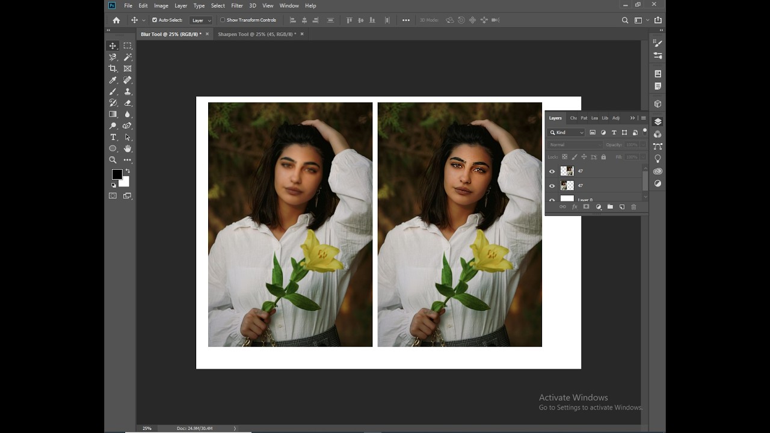770x433 pixels.
Task: Select the Pen tool
Action: [128, 126]
